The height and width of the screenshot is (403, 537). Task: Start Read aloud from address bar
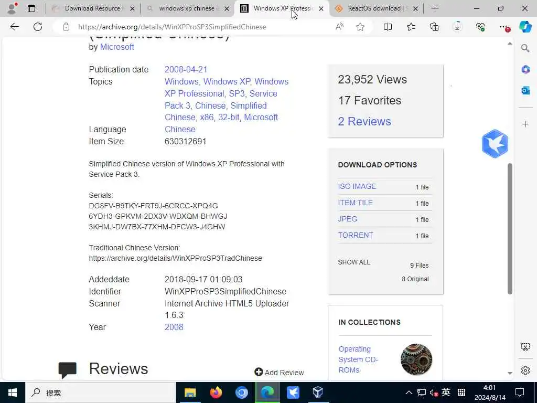tap(339, 27)
